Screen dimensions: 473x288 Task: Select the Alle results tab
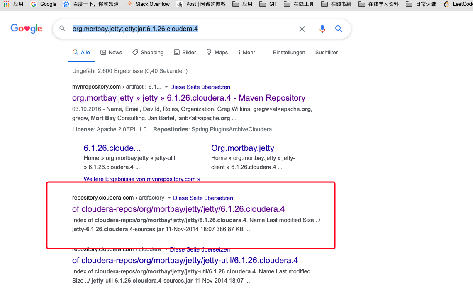(81, 52)
